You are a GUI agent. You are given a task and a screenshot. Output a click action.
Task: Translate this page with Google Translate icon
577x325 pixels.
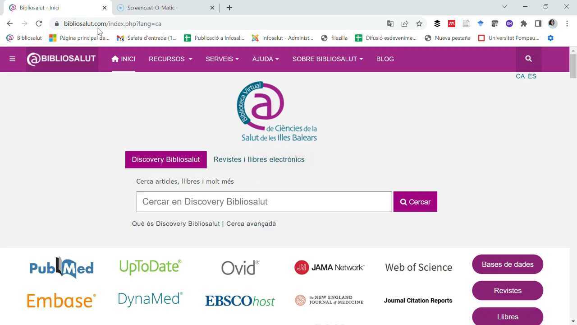pos(390,23)
